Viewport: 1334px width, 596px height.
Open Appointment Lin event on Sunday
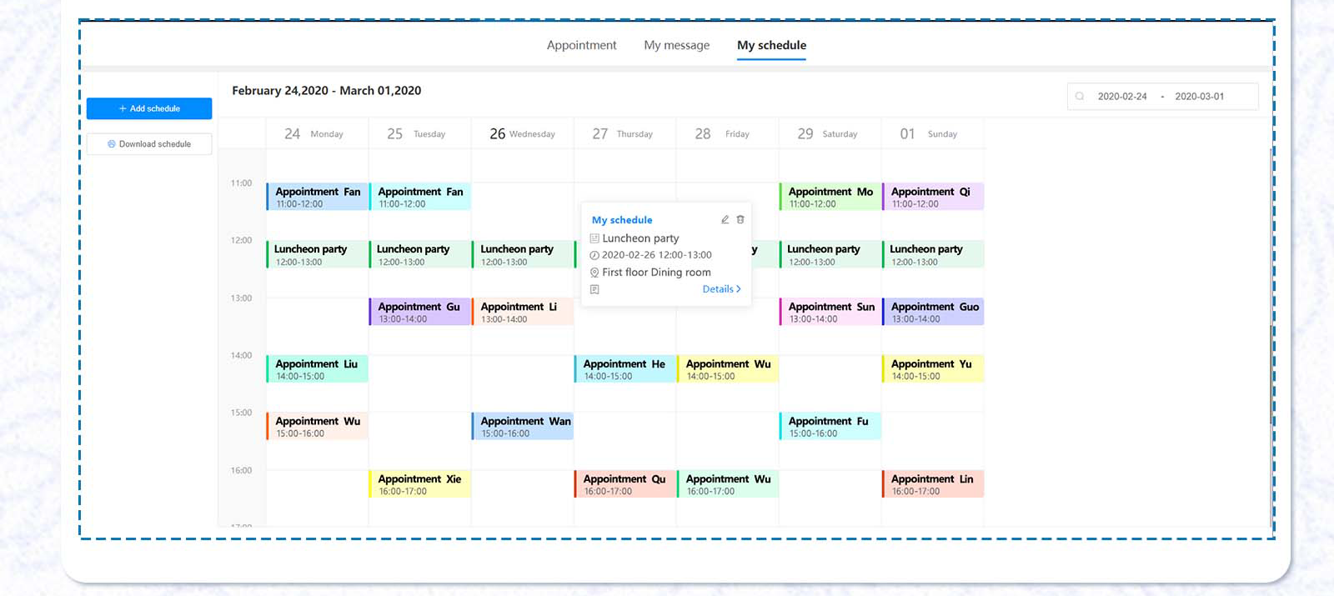coord(933,484)
